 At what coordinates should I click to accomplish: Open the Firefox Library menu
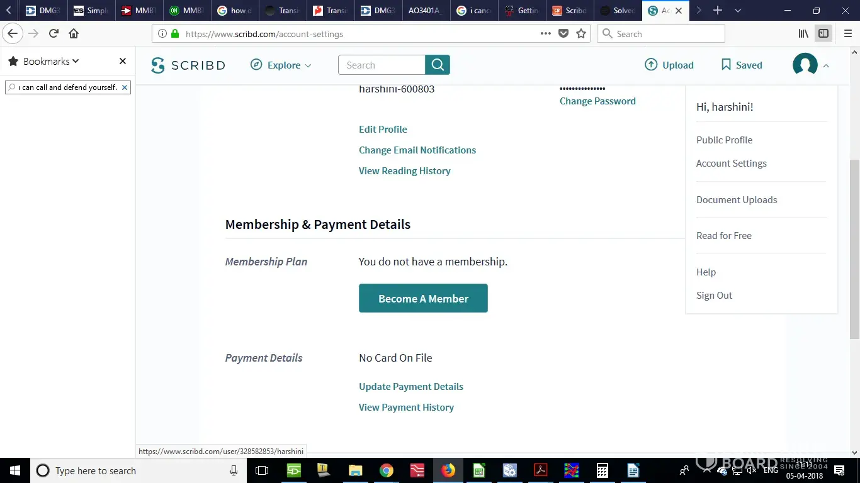pos(803,34)
